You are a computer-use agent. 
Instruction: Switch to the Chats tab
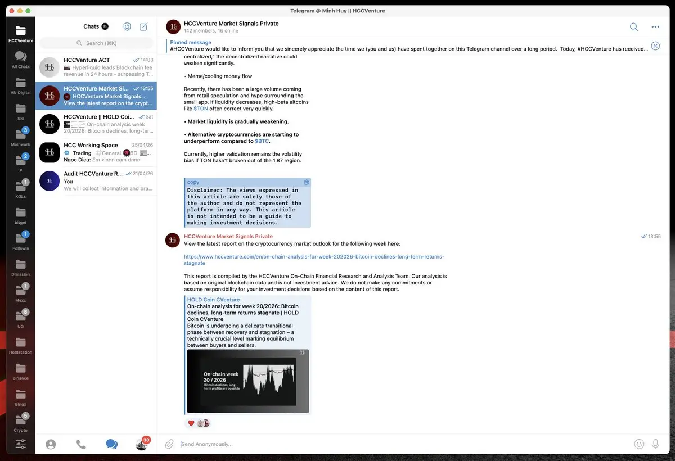pos(111,444)
